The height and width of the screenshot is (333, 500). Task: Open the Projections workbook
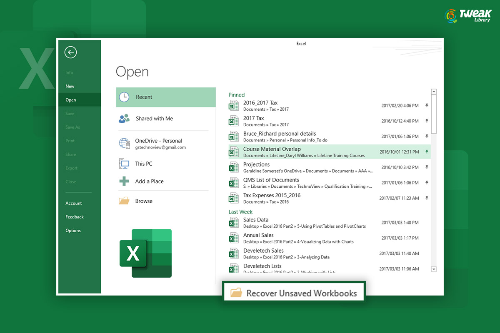point(257,165)
